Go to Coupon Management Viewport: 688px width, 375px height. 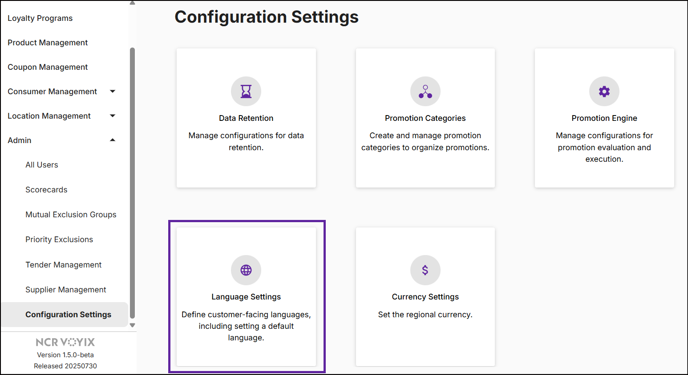[48, 67]
